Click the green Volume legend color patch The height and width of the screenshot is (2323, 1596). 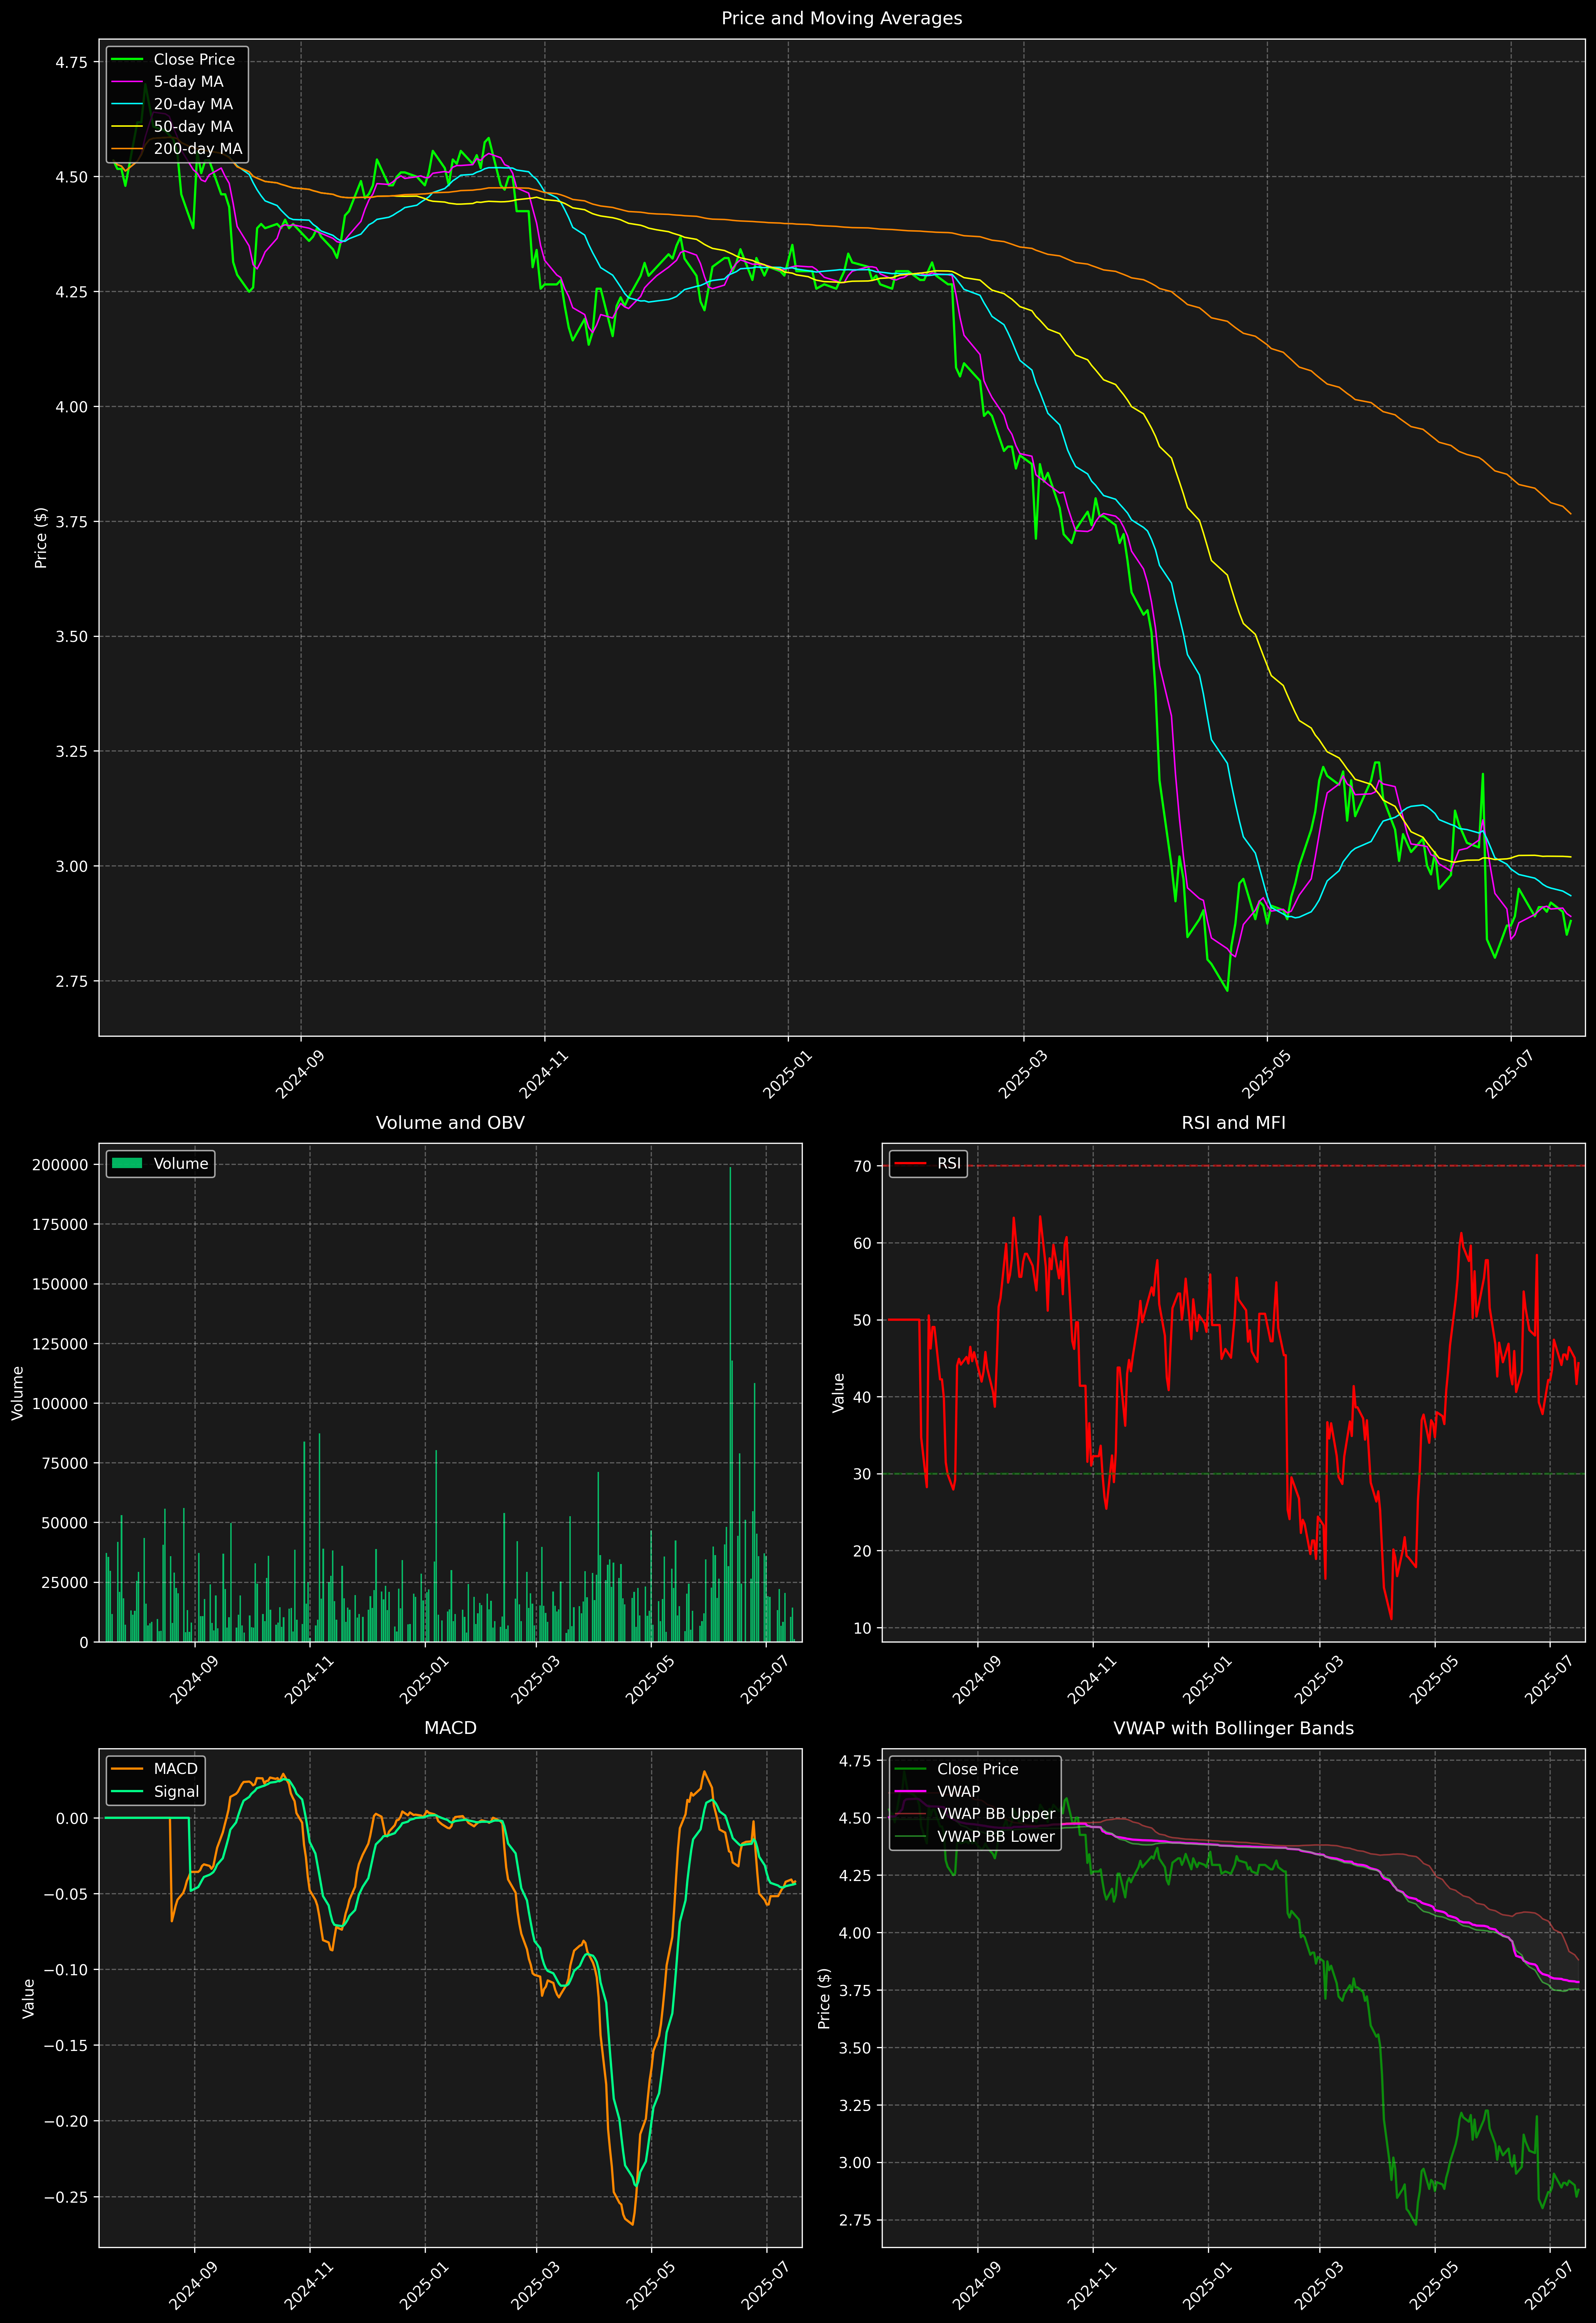pyautogui.click(x=127, y=1164)
